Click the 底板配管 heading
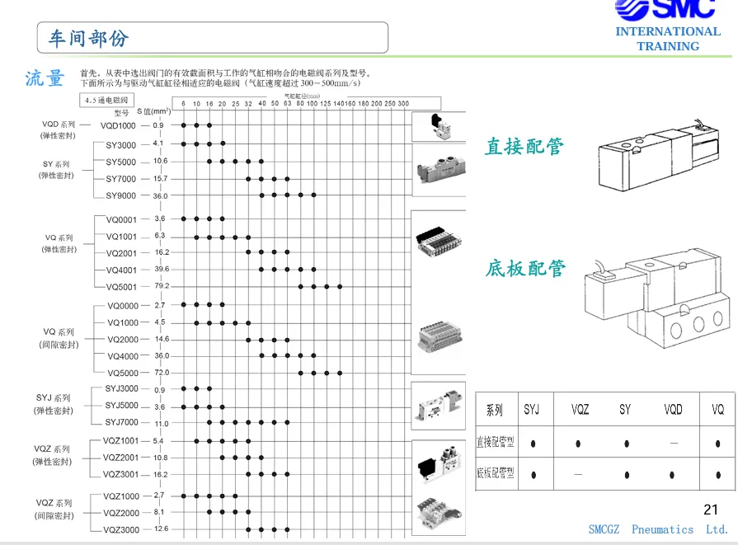The height and width of the screenshot is (545, 738). [x=525, y=268]
